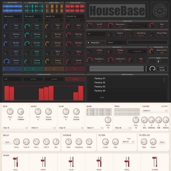Turn the Bass channel Volume knob
This screenshot has width=171, height=171.
(x=48, y=61)
